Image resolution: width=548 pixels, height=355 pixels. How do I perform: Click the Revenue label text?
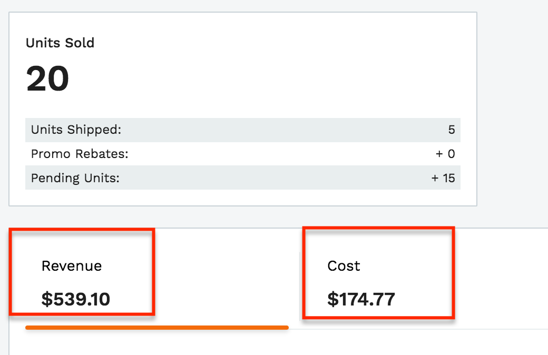coord(72,266)
